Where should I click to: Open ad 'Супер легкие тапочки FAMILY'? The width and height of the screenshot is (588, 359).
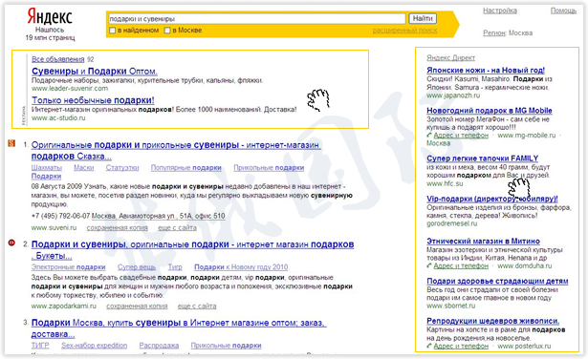483,158
